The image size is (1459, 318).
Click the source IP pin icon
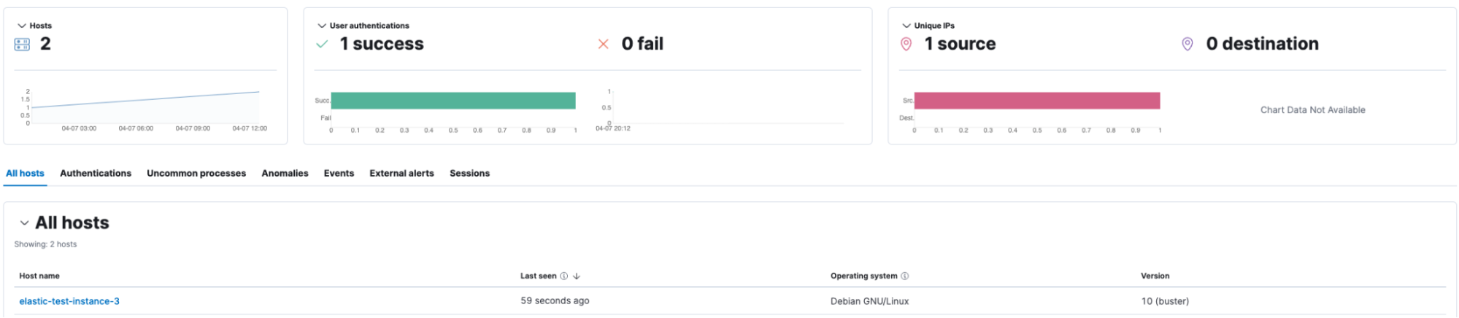coord(906,44)
